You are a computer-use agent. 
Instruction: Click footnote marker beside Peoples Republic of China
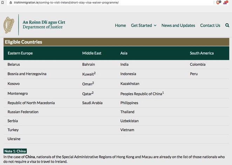coord(163,93)
